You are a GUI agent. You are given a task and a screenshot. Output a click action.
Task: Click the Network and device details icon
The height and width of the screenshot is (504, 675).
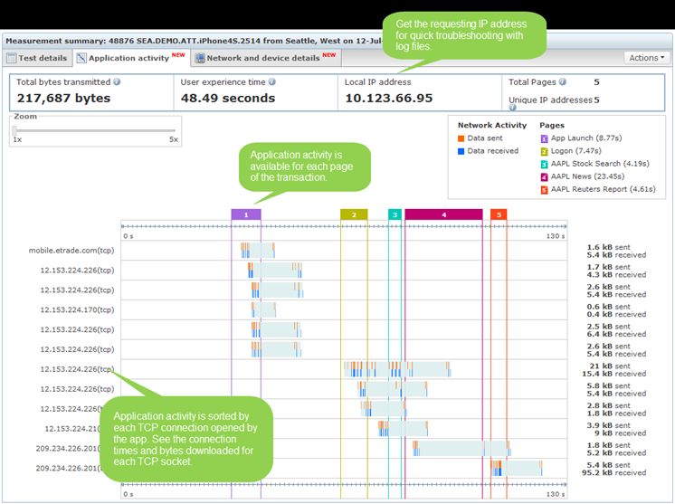(x=200, y=58)
